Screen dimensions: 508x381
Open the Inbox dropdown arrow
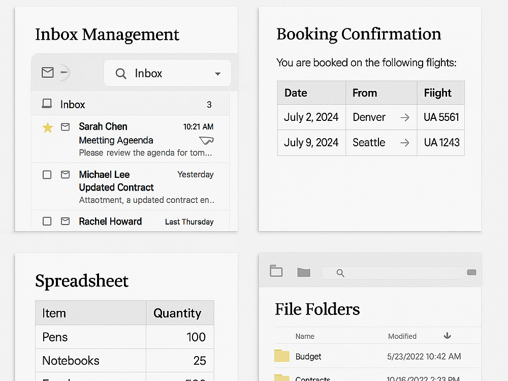tap(218, 74)
